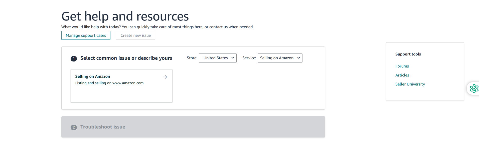479x155 pixels.
Task: Open the Articles link in Support tools
Action: click(x=402, y=75)
